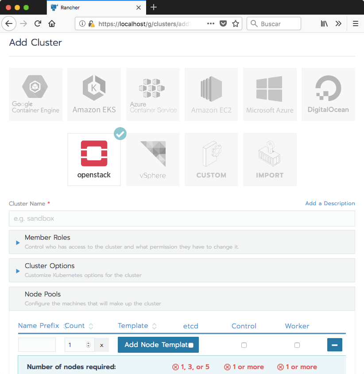Click Add a Description link
Screen dimensions: 364x374
tap(330, 203)
